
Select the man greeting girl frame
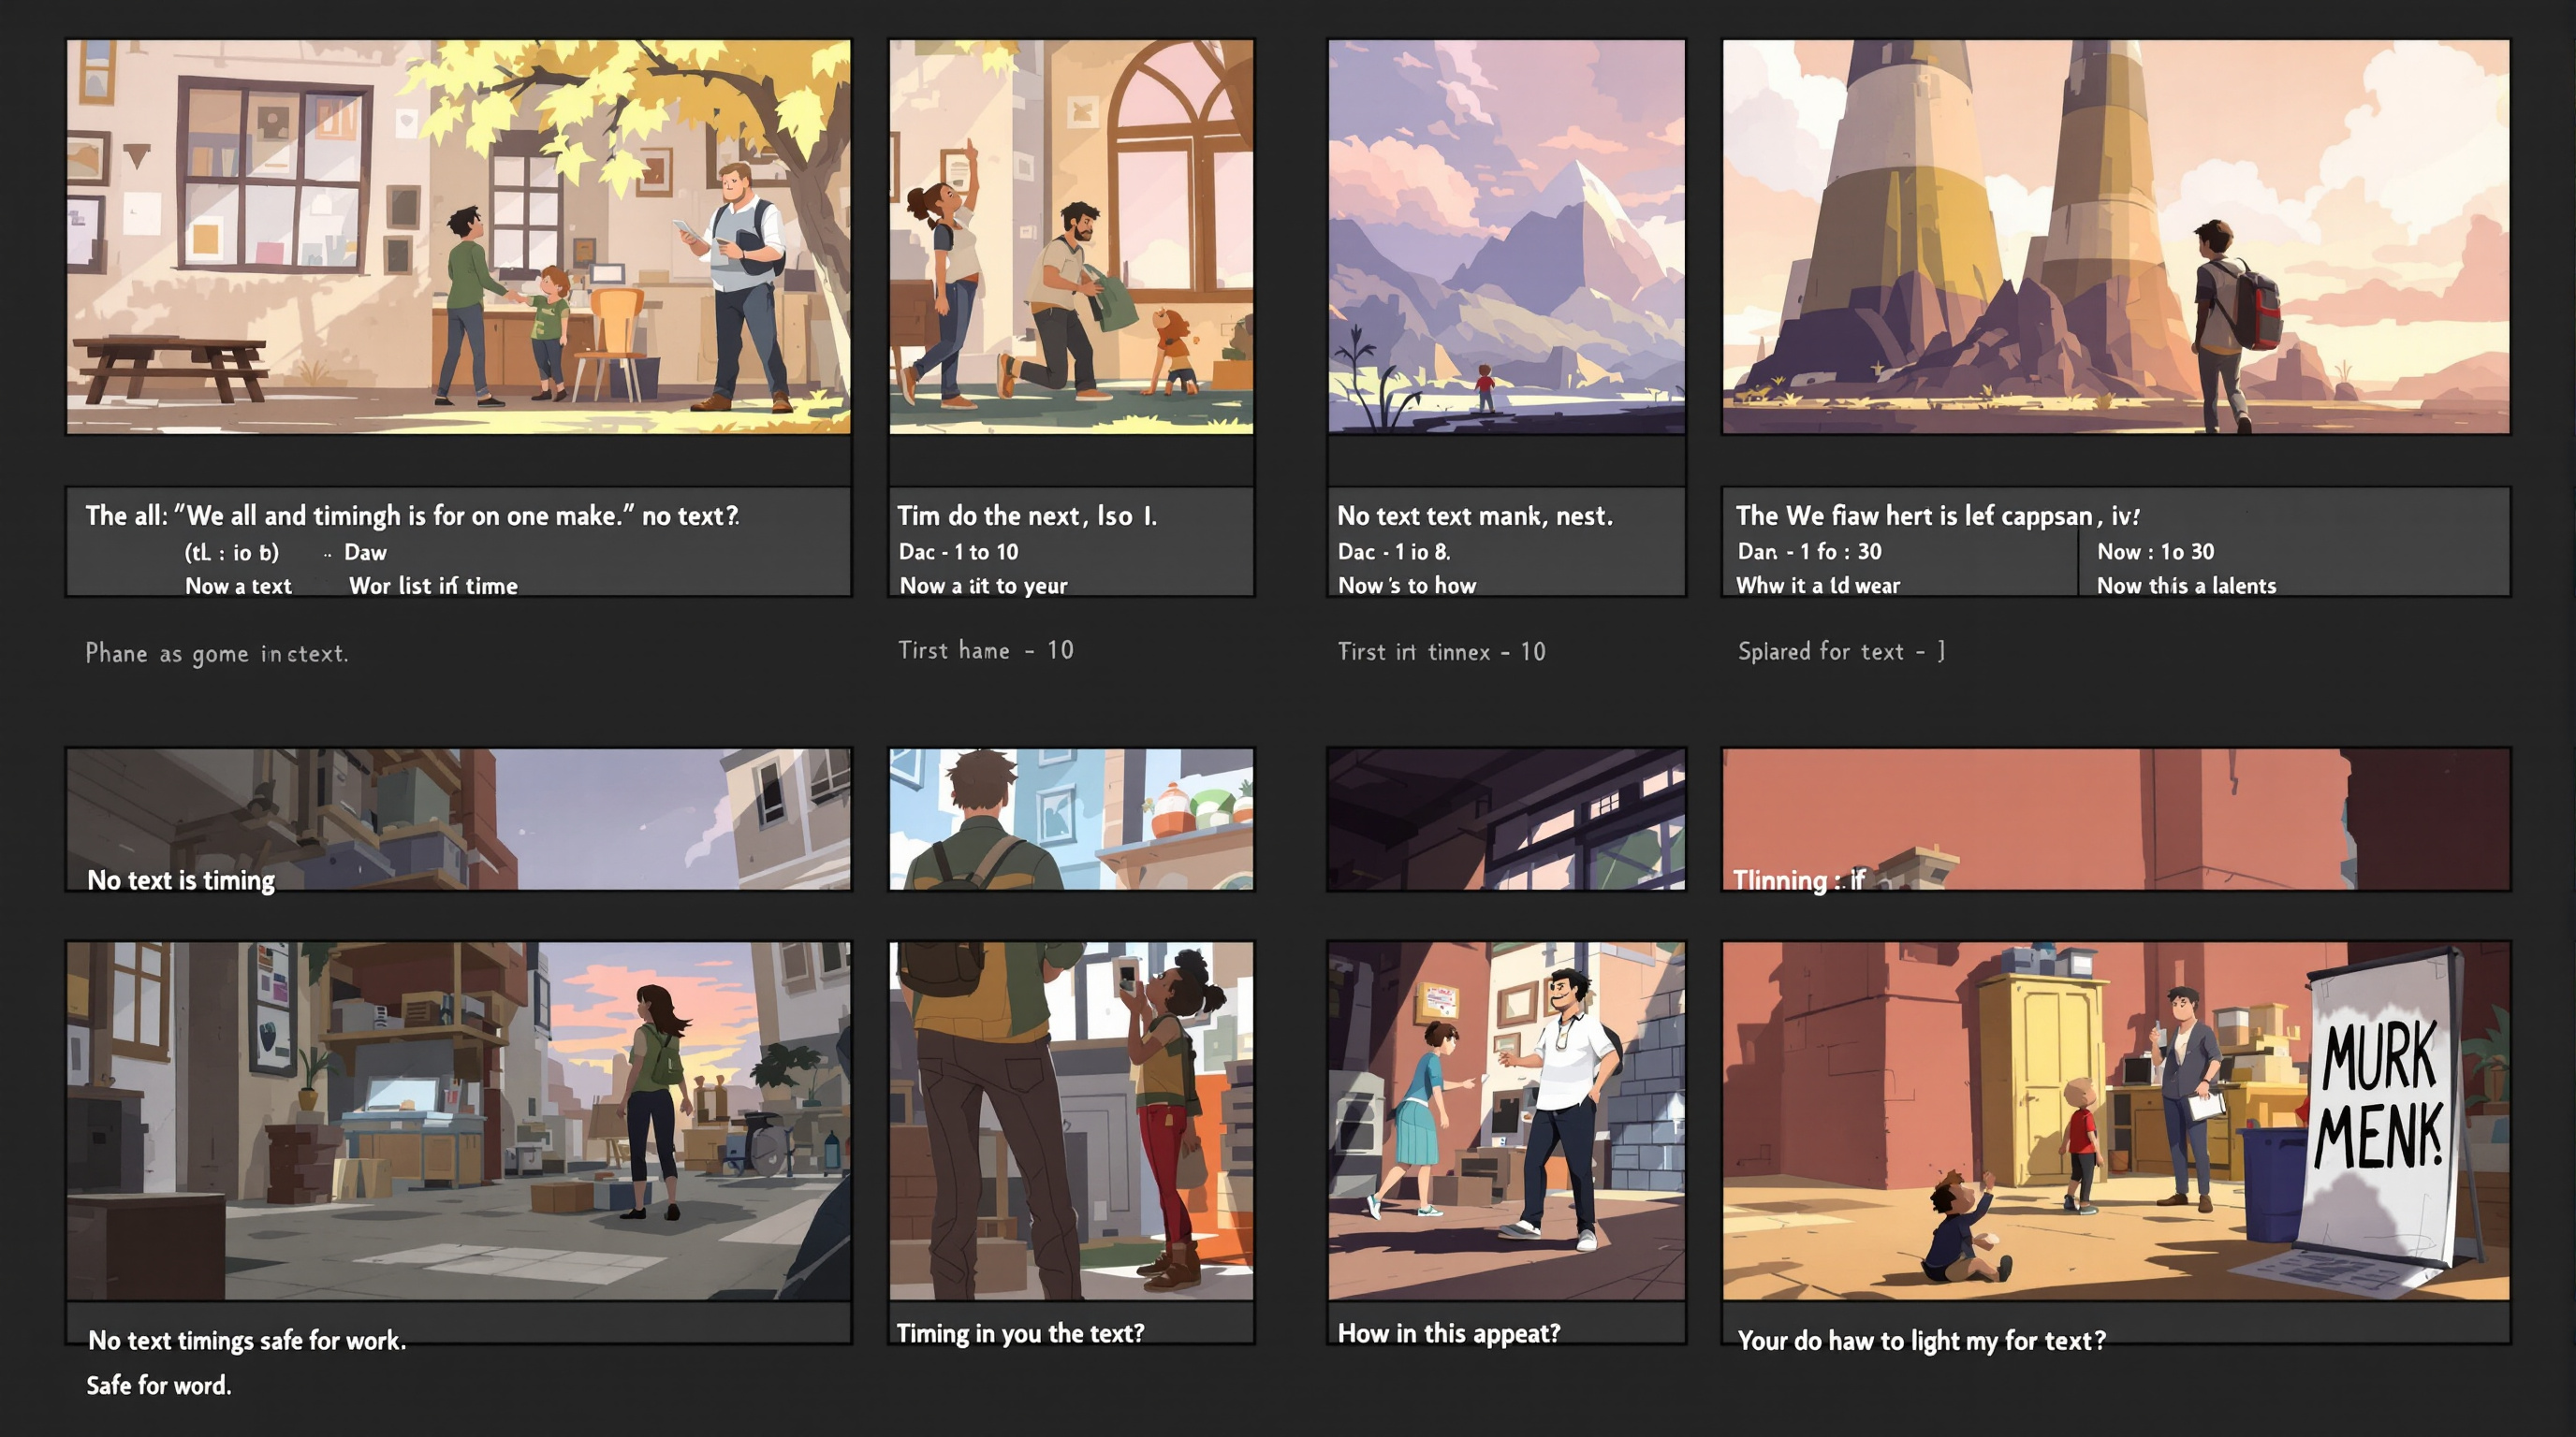[1506, 1120]
